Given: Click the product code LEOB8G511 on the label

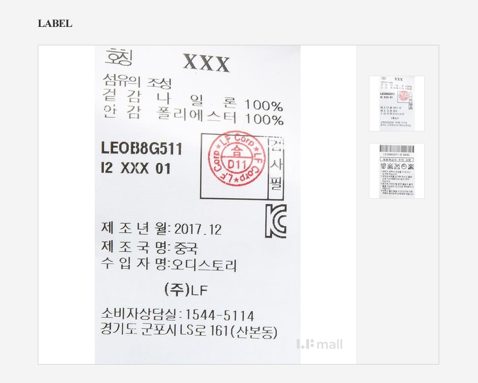Looking at the screenshot, I should click(x=141, y=148).
